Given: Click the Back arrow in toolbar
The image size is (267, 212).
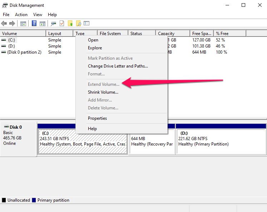Looking at the screenshot, I should (x=4, y=24).
